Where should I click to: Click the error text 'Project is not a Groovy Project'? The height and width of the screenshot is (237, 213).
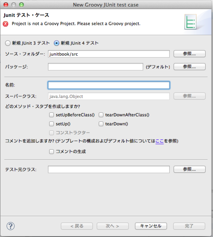tap(43, 24)
